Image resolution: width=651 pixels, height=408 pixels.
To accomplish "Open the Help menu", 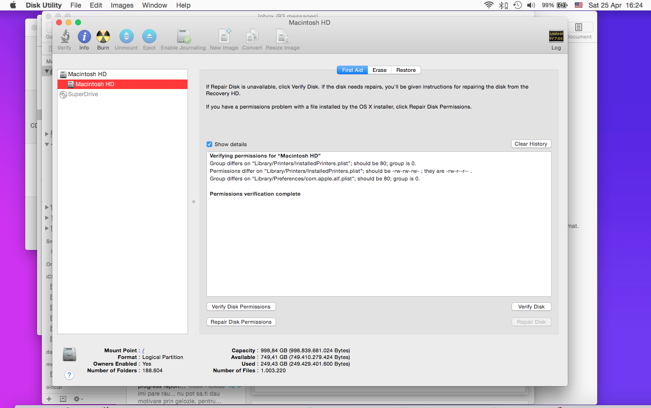I will click(183, 5).
